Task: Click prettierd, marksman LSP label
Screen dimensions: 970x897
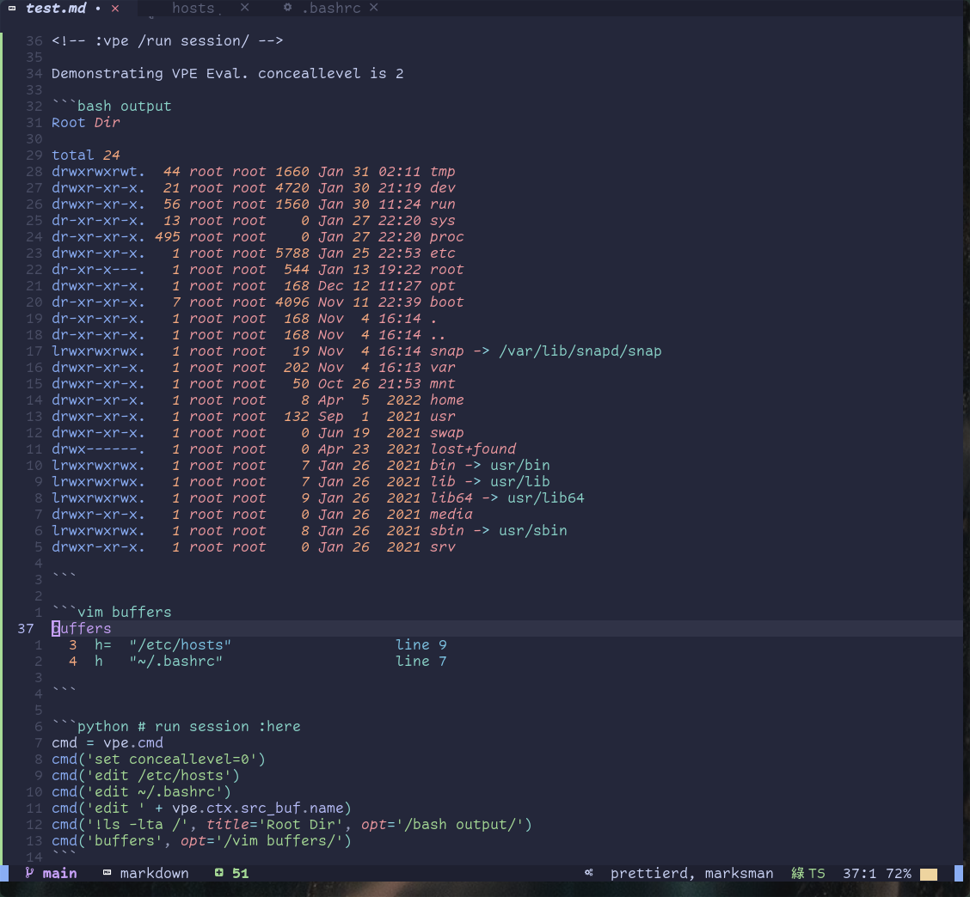Action: click(691, 874)
